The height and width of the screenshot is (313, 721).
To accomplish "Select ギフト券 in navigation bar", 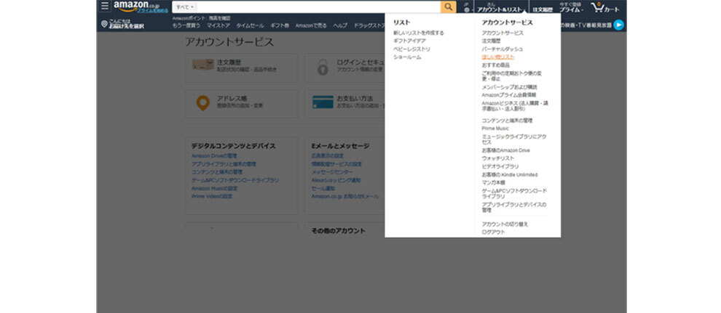I will tap(280, 25).
